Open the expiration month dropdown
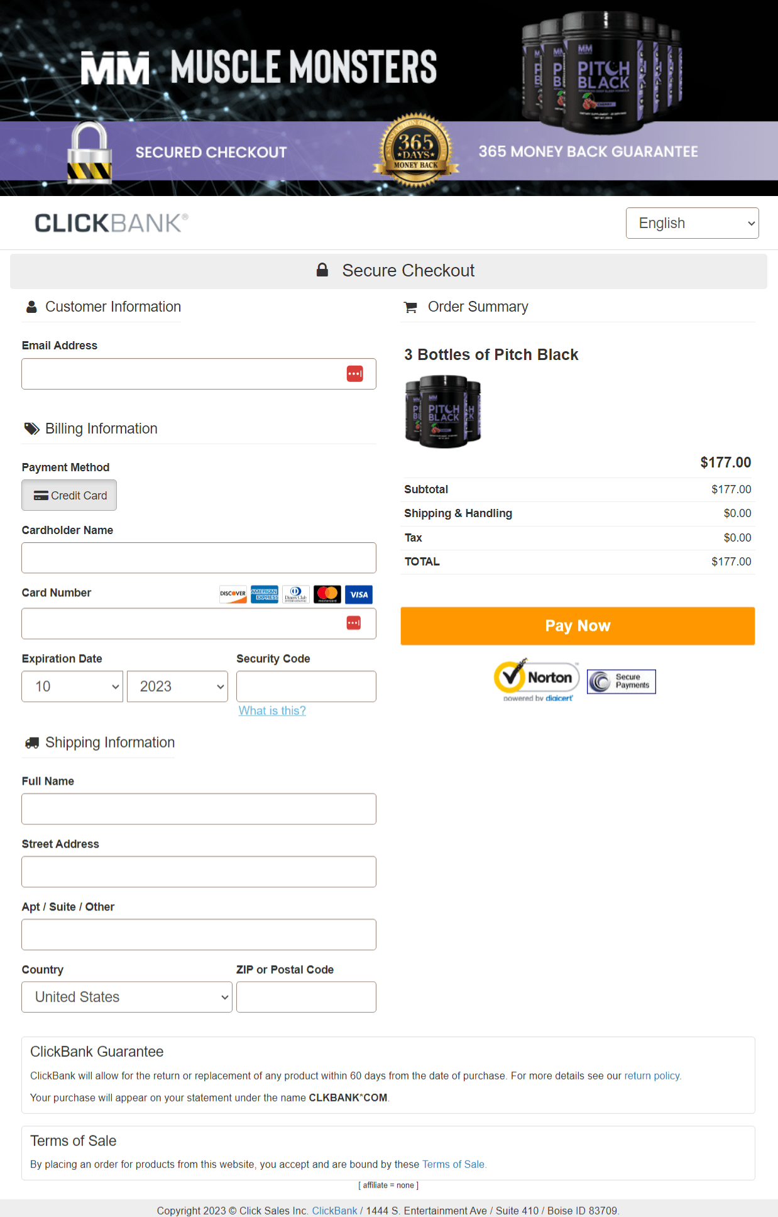The height and width of the screenshot is (1217, 778). (72, 686)
